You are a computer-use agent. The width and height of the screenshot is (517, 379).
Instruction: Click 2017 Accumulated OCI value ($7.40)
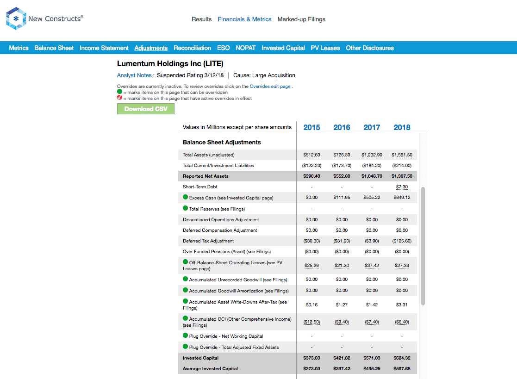(x=372, y=322)
